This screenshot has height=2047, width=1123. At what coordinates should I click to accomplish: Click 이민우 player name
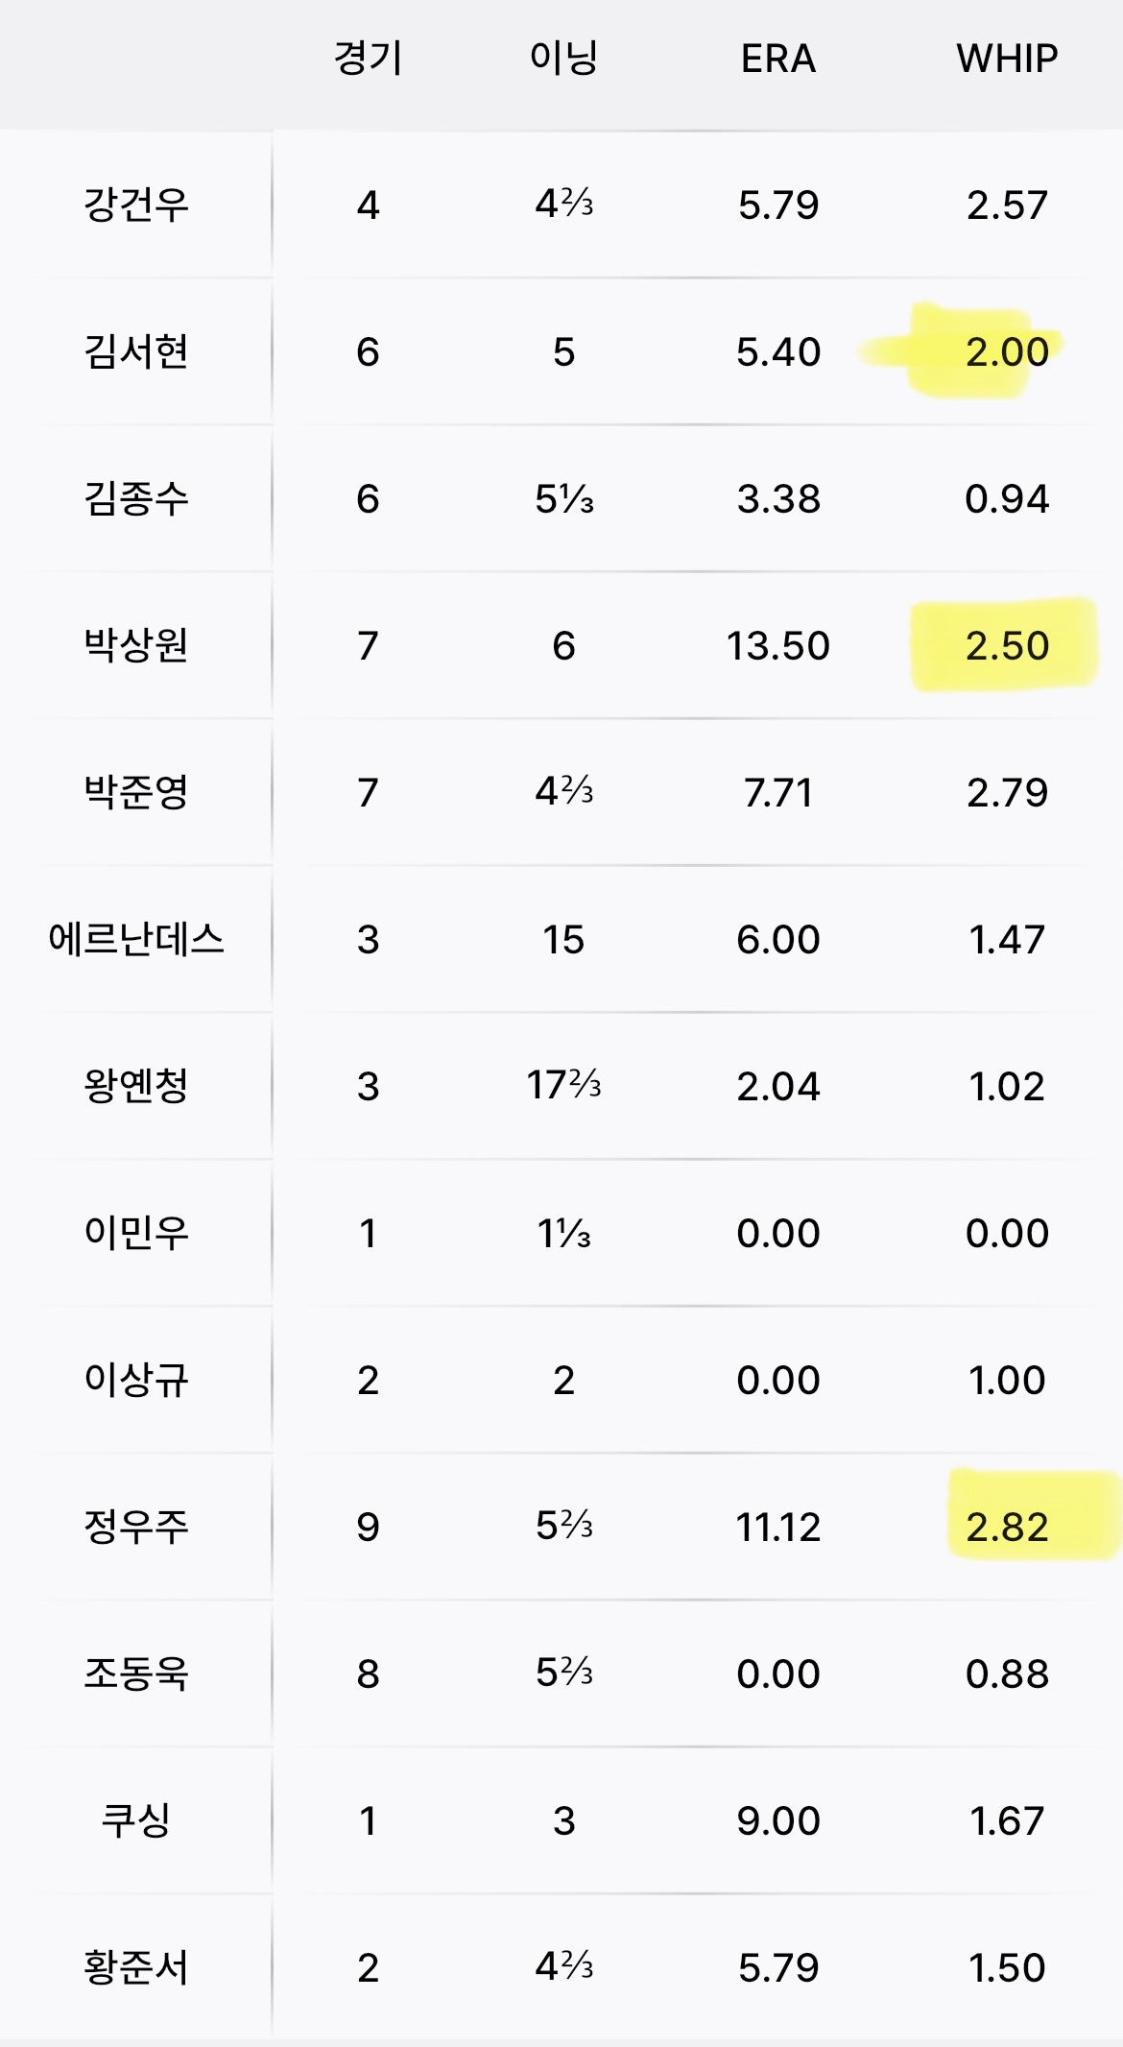[136, 1233]
